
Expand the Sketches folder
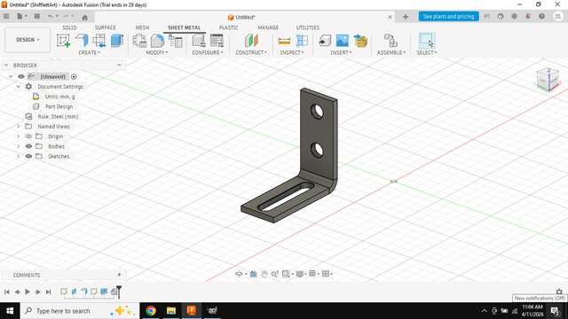[18, 156]
